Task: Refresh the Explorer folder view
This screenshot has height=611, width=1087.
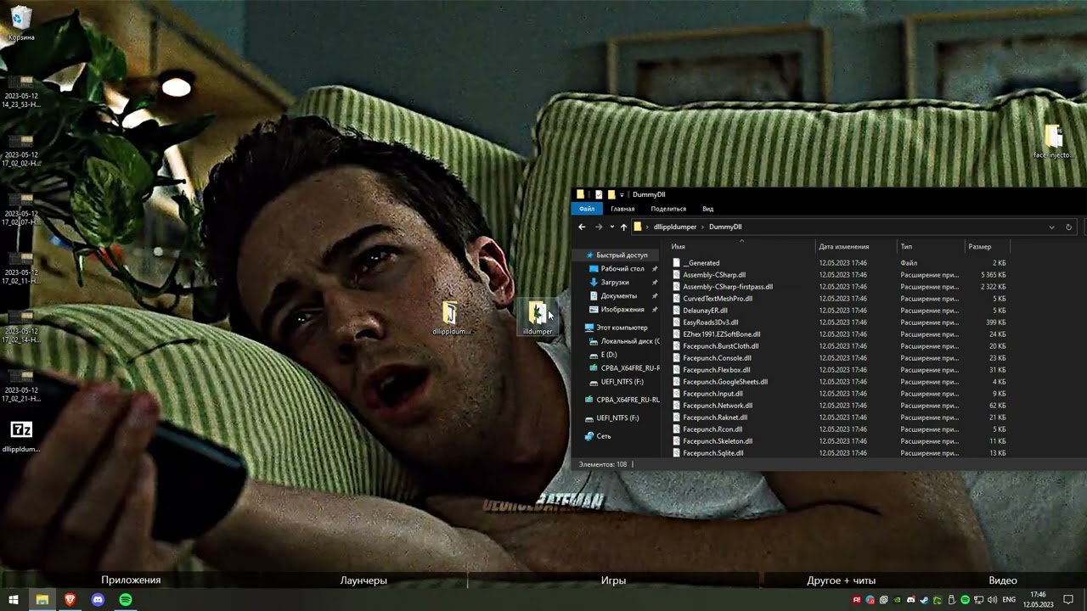Action: [x=1068, y=227]
